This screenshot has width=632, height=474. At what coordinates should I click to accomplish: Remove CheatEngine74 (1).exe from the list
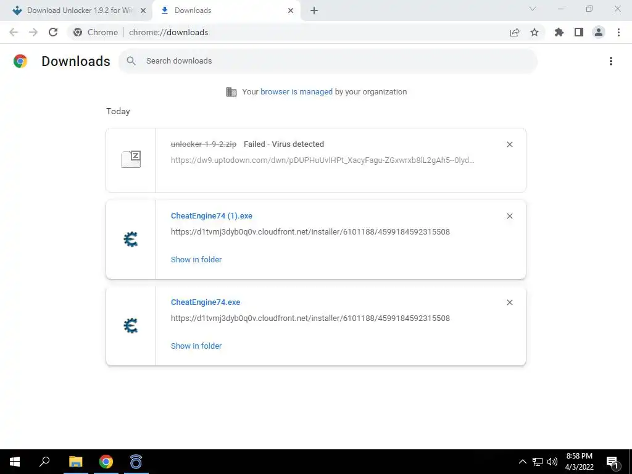[509, 216]
